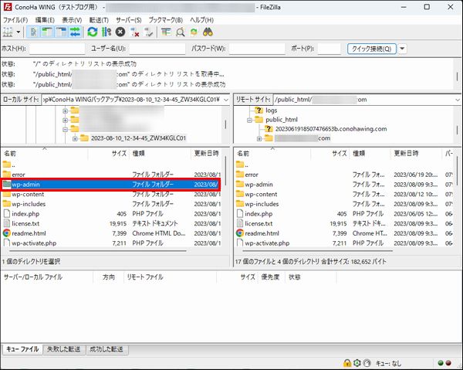463x370 pixels.
Task: Open remote site path dropdown
Action: (458, 100)
